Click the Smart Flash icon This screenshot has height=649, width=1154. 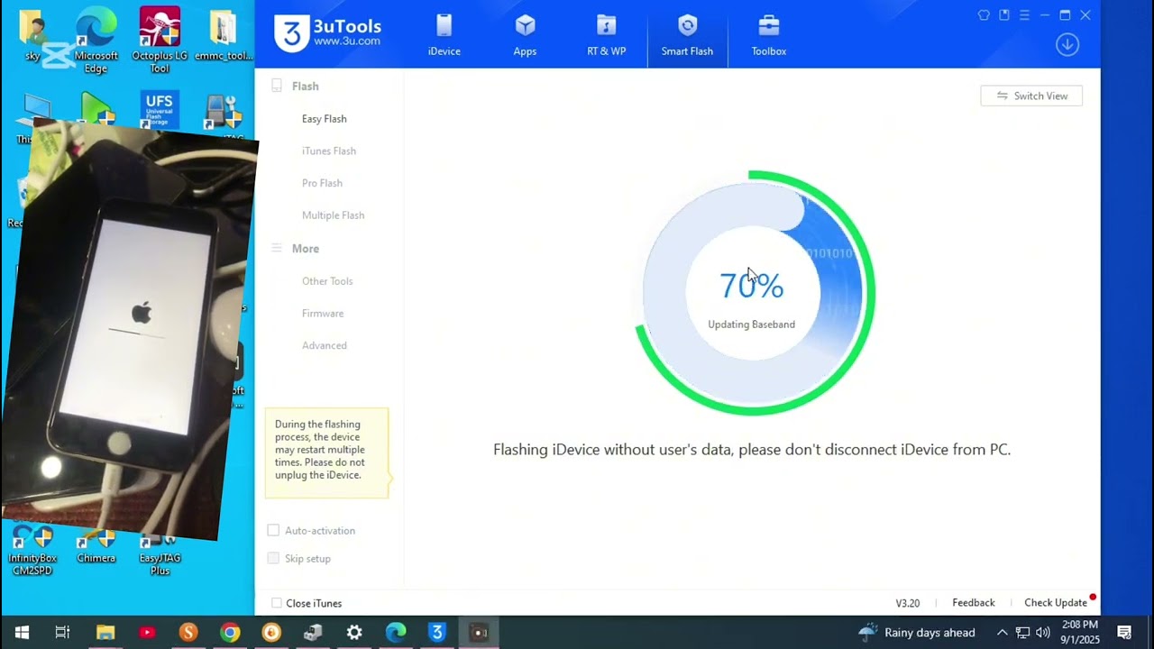687,26
